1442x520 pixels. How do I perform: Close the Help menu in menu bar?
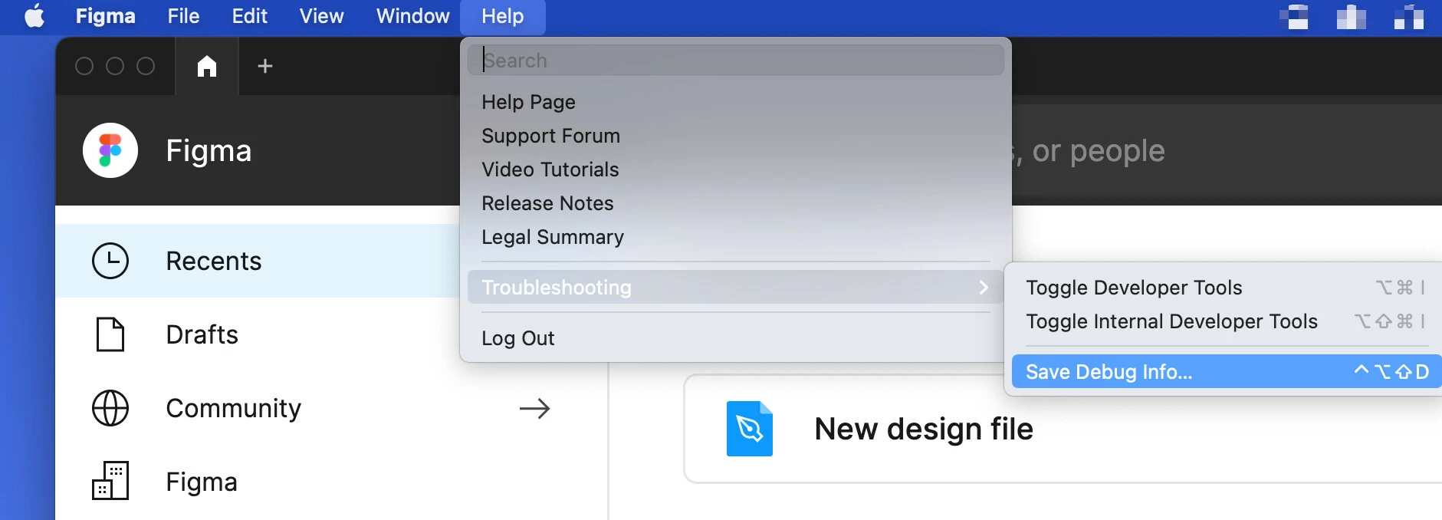point(503,16)
